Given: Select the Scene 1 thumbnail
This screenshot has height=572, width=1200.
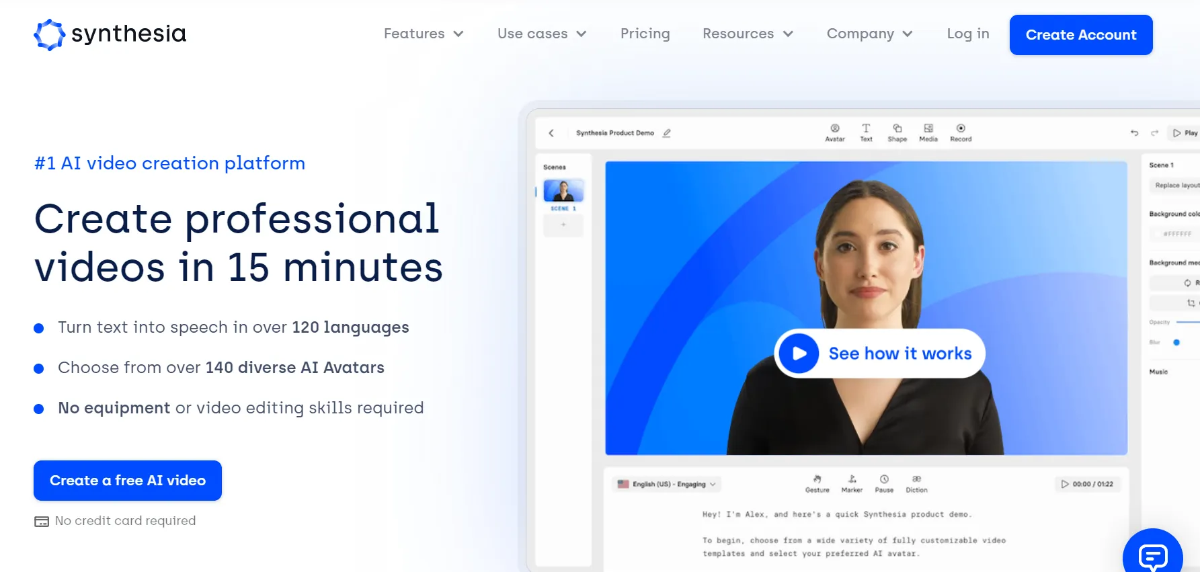Looking at the screenshot, I should click(x=563, y=192).
